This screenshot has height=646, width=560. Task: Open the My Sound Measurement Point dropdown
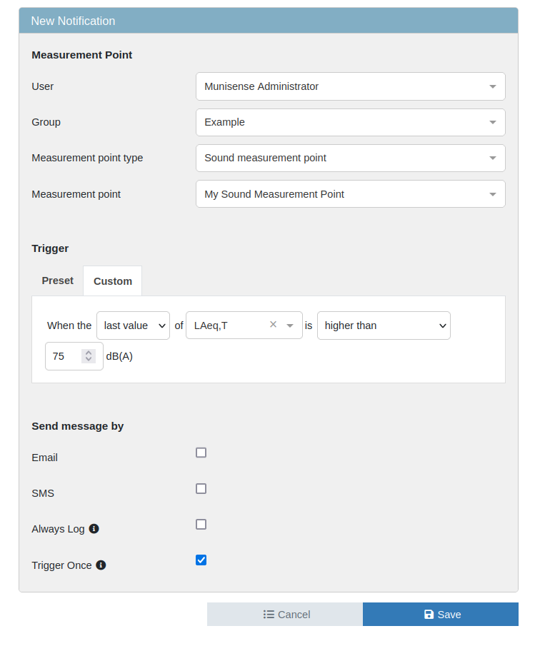point(350,194)
